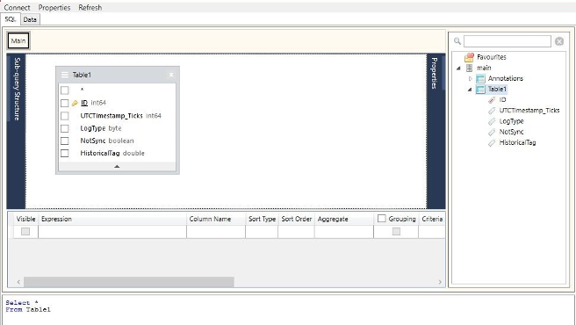Screen dimensions: 576x325
Task: Click UTCTimestamp_Ticks field name in Table1 box
Action: tap(112, 116)
